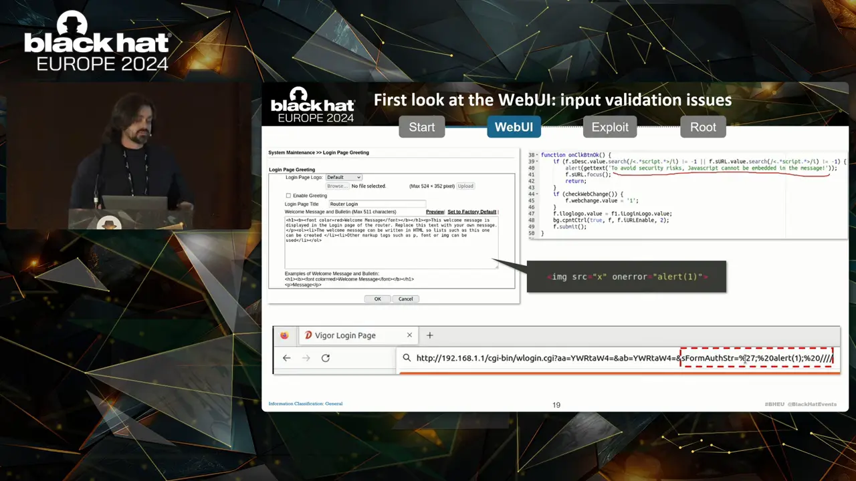Viewport: 856px width, 481px height.
Task: Open the Login Page Logo dropdown
Action: (x=344, y=177)
